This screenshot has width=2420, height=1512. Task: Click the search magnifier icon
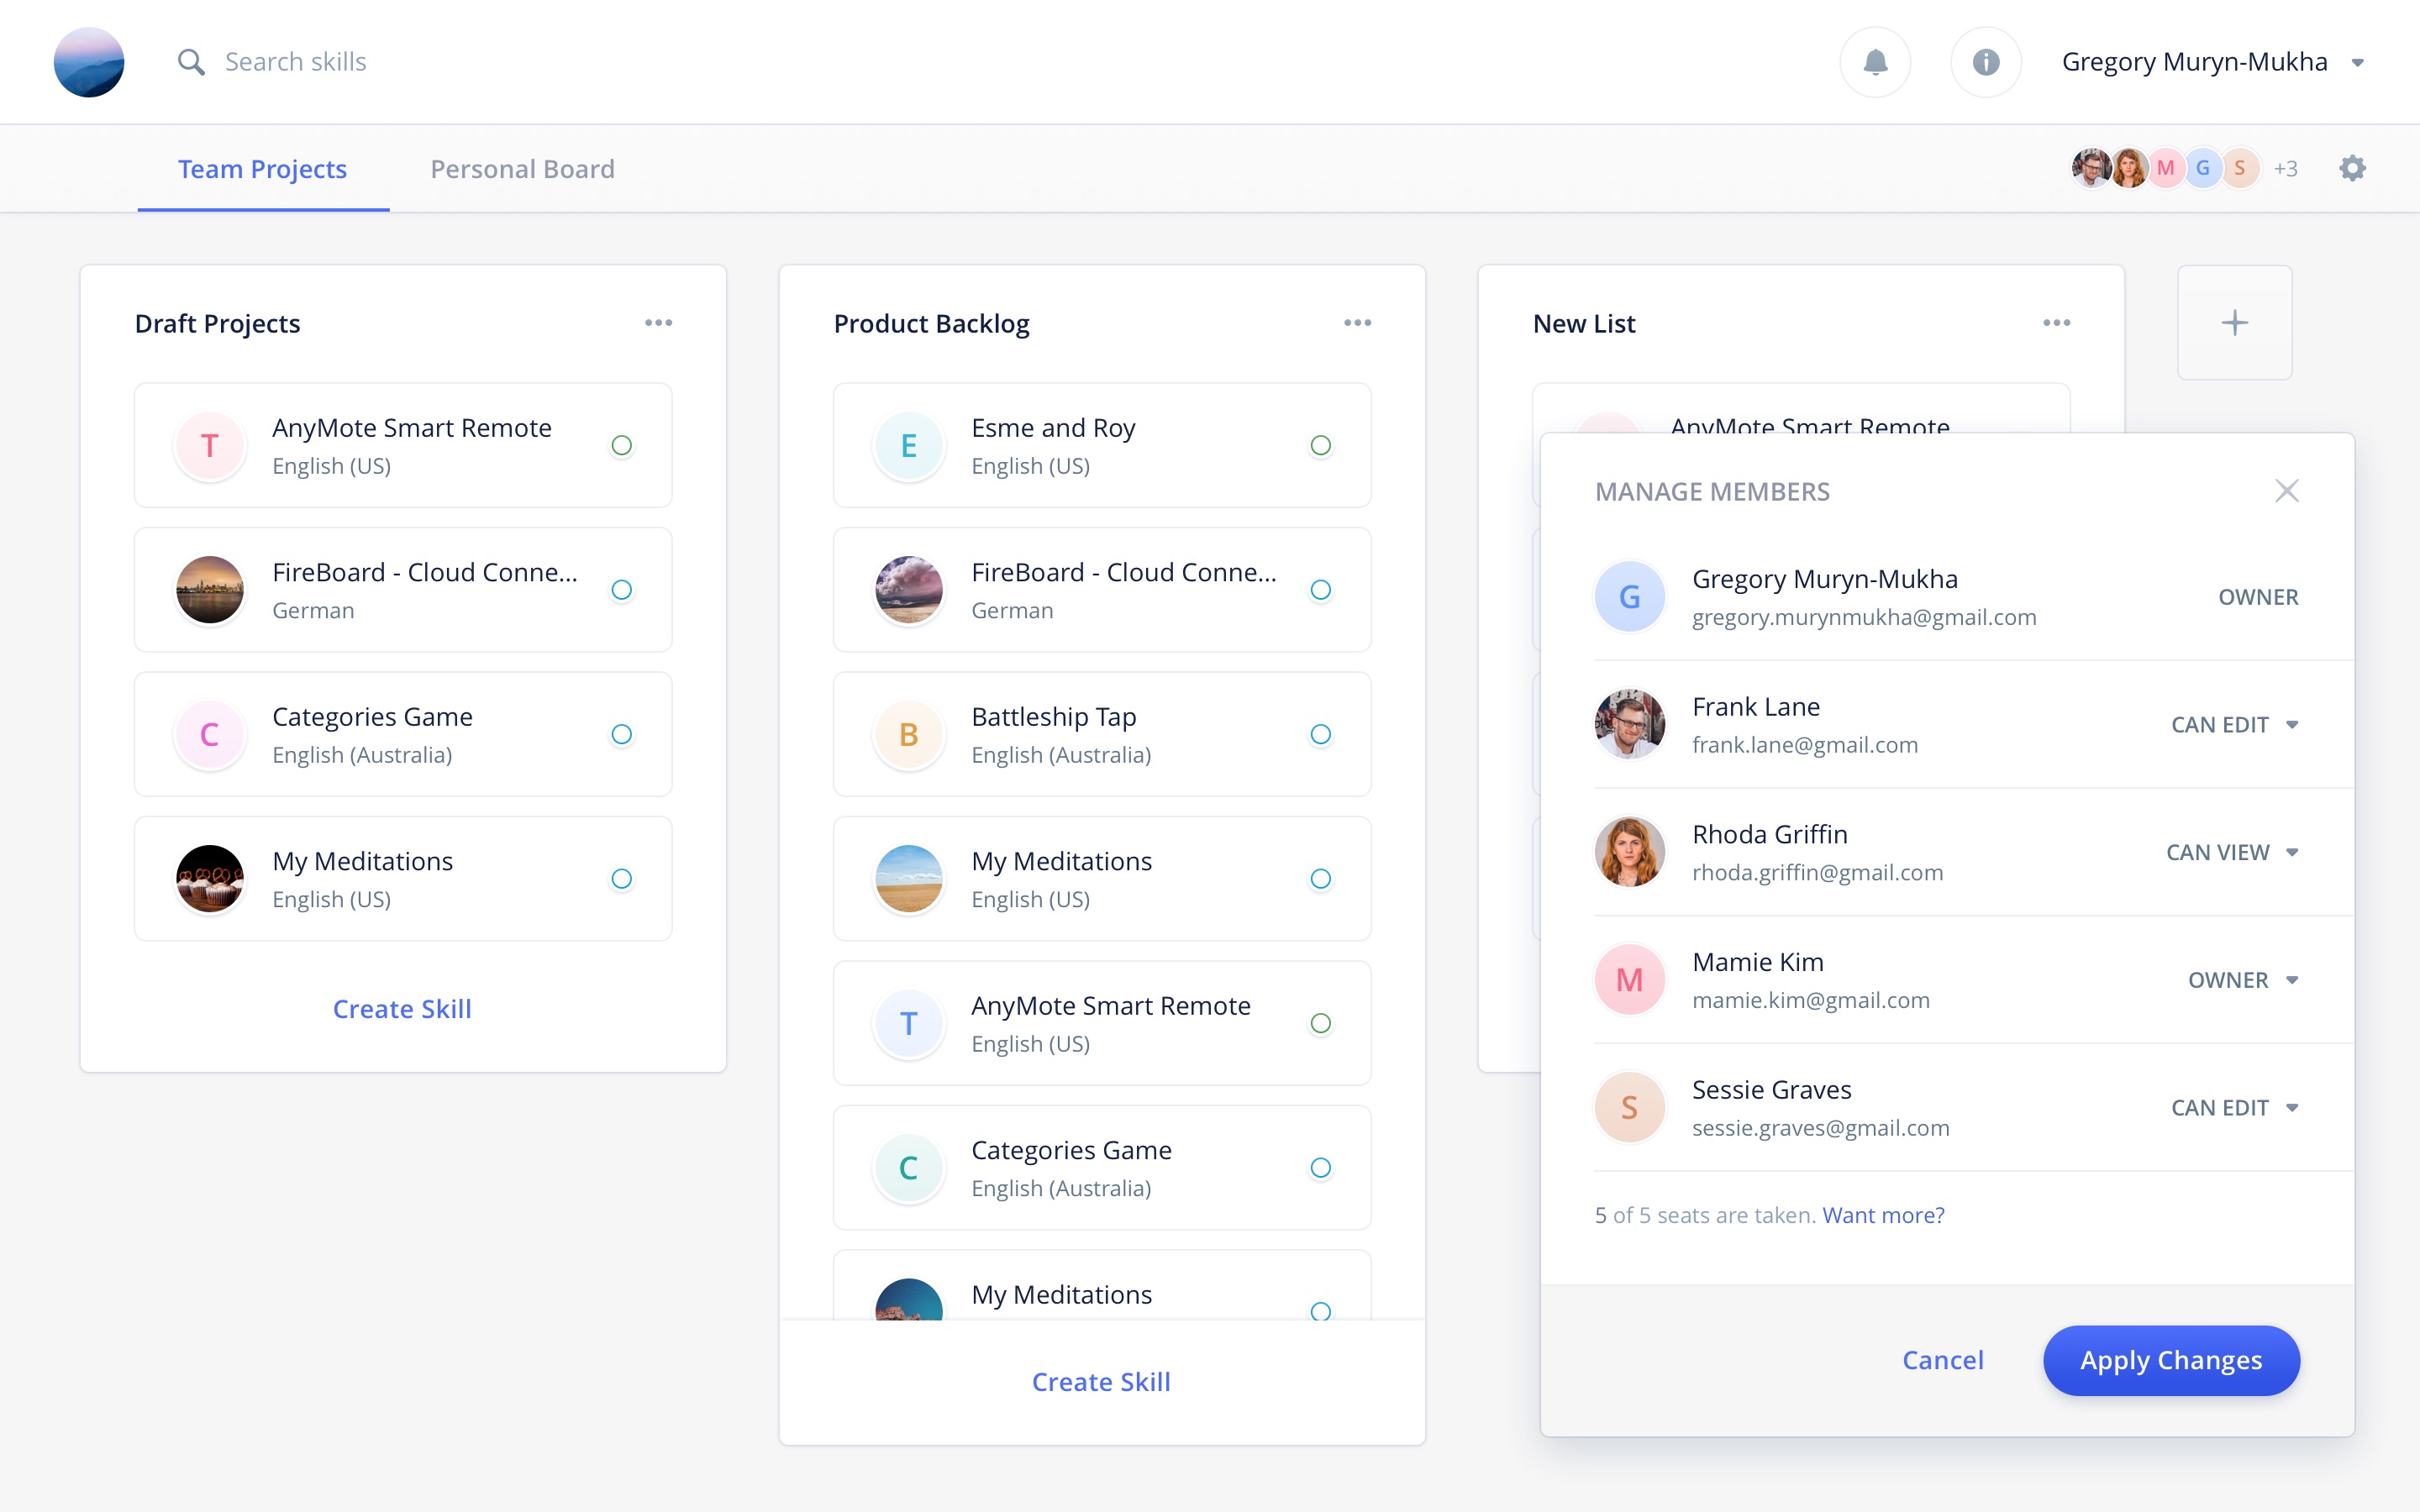click(x=191, y=62)
